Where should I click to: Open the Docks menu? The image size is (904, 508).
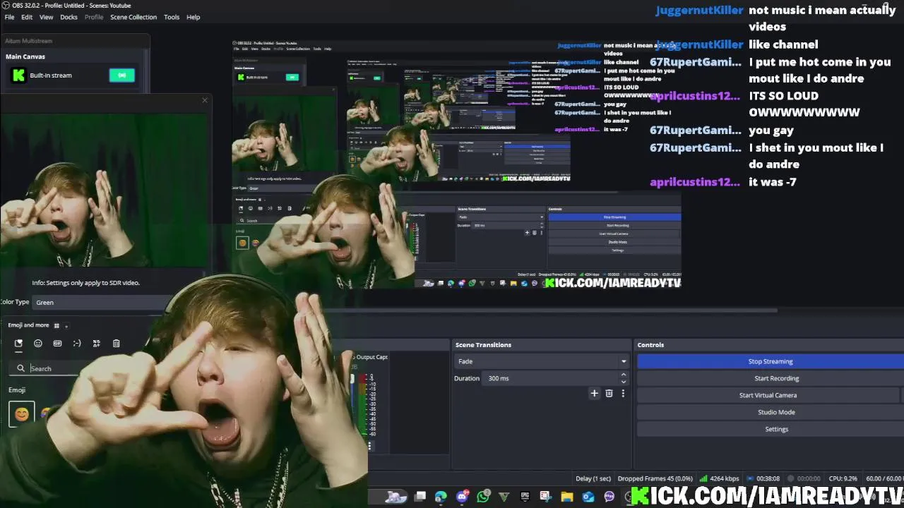coord(69,17)
